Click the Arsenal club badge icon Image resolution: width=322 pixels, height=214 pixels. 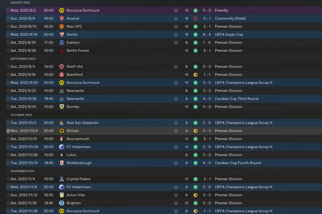(x=61, y=19)
